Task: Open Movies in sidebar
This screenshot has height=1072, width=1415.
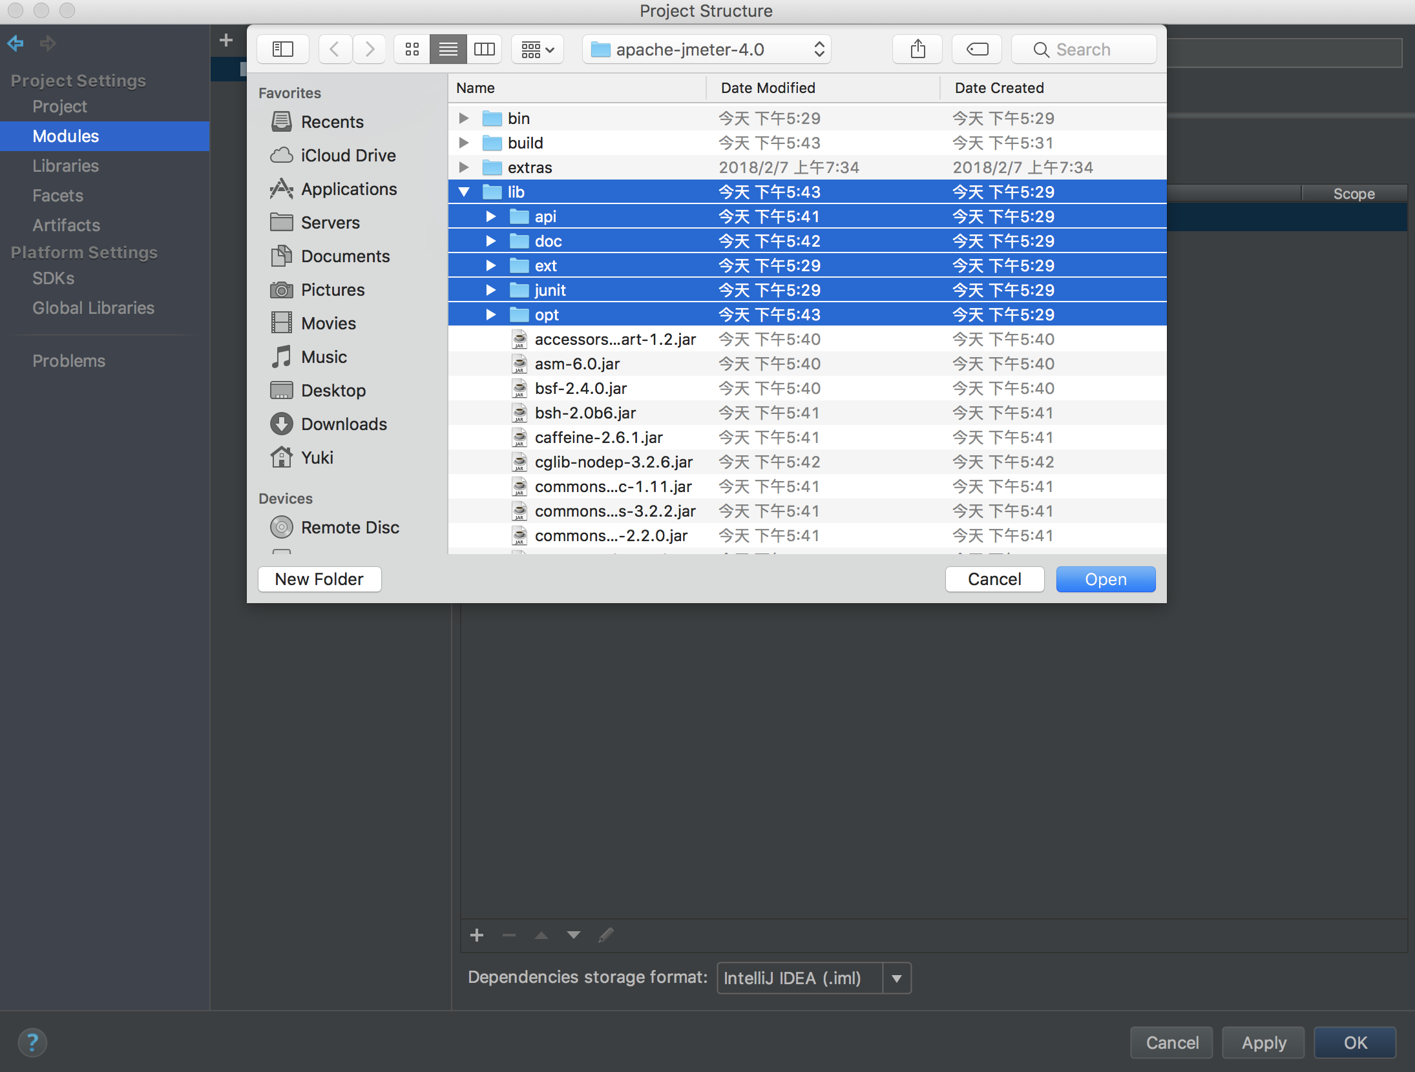Action: (x=313, y=323)
